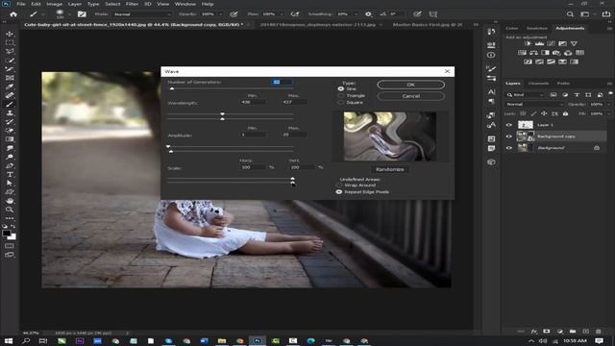Open brush preset picker dropdown

(x=69, y=14)
